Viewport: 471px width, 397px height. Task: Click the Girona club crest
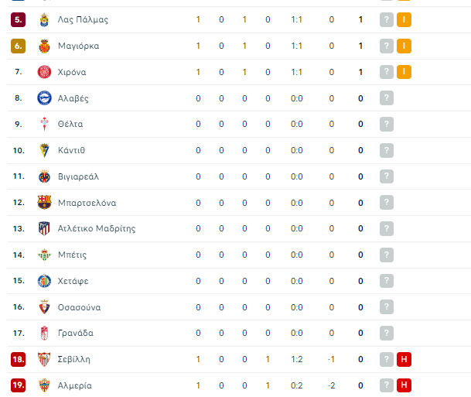[x=44, y=72]
